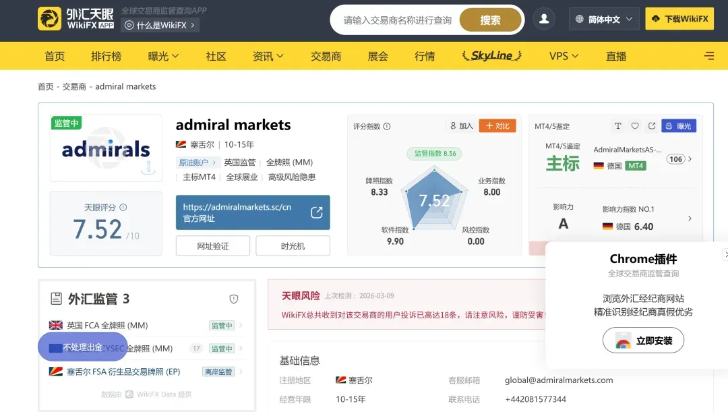Click the 监管指数 8.56 label
728x412 pixels.
pos(435,153)
